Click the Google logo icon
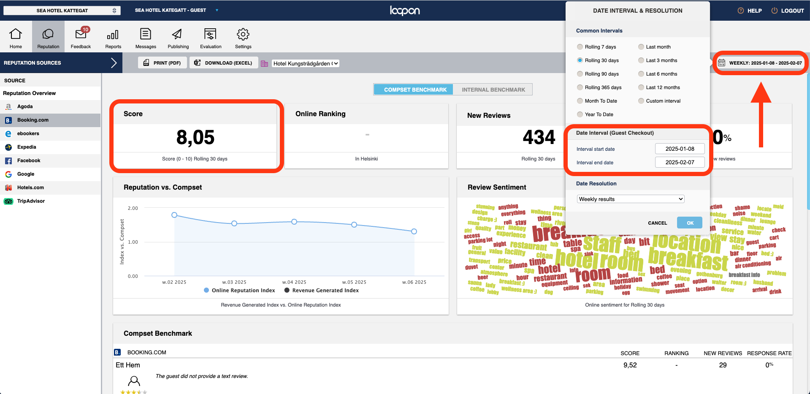Viewport: 810px width, 394px height. 8,174
